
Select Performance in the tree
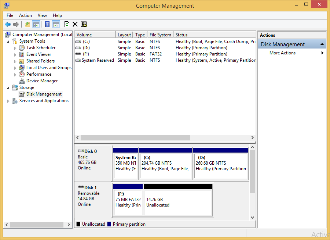(39, 74)
